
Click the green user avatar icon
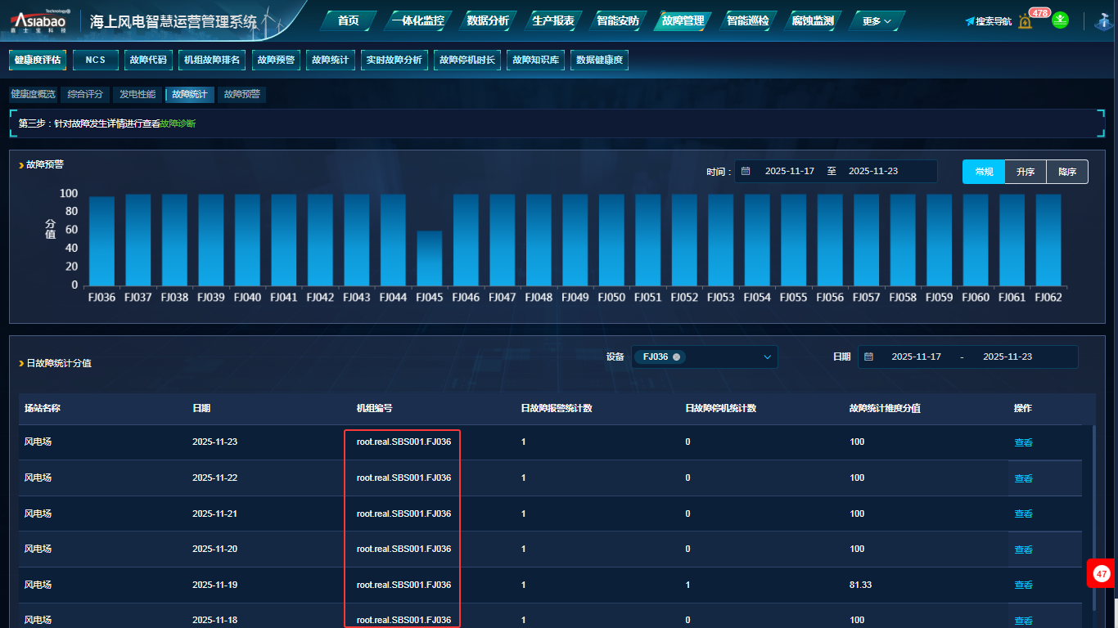(1061, 20)
